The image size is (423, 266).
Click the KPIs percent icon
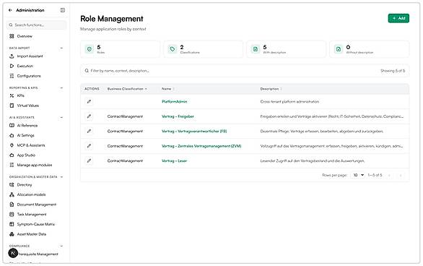pos(12,95)
